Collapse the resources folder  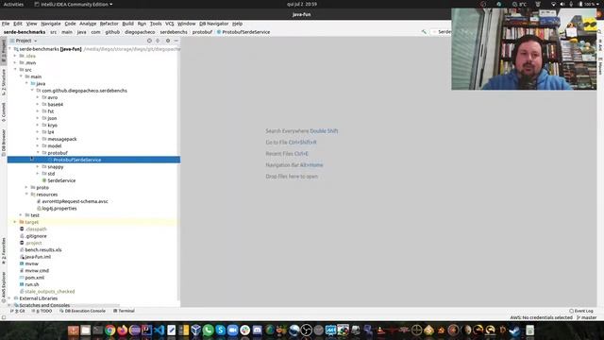tap(26, 195)
